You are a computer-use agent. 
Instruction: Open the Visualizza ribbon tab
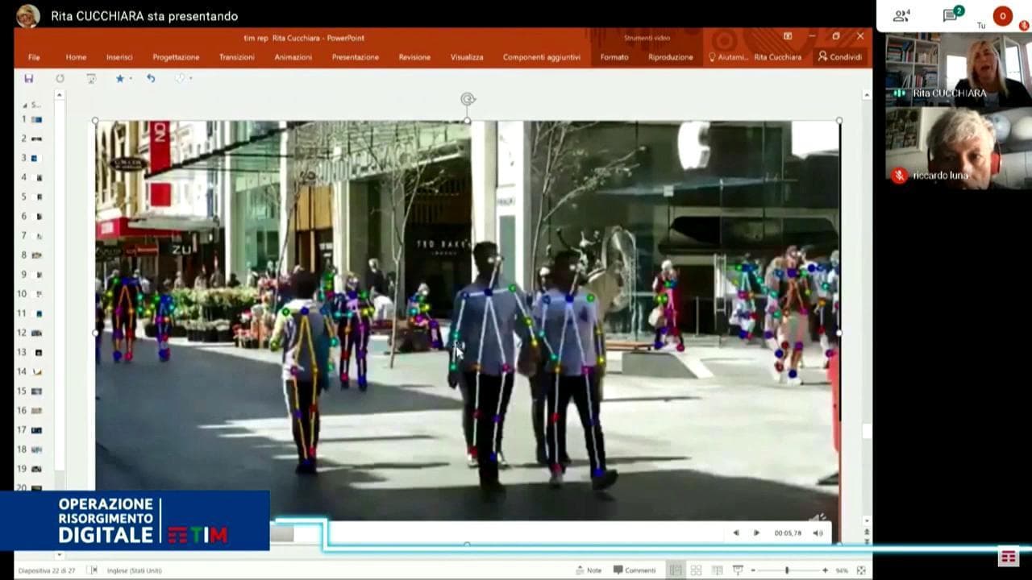[467, 57]
